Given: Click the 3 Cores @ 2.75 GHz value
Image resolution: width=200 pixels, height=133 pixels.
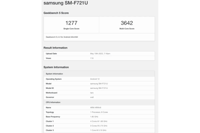Looking at the screenshot, I should [x=99, y=126].
